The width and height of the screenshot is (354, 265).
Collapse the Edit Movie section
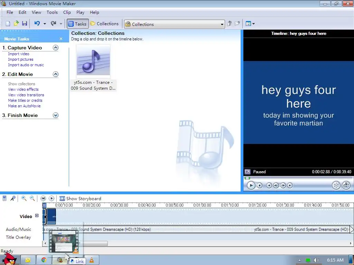click(56, 74)
